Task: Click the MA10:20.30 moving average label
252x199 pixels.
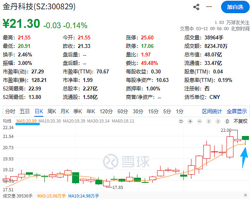Action: [50, 121]
